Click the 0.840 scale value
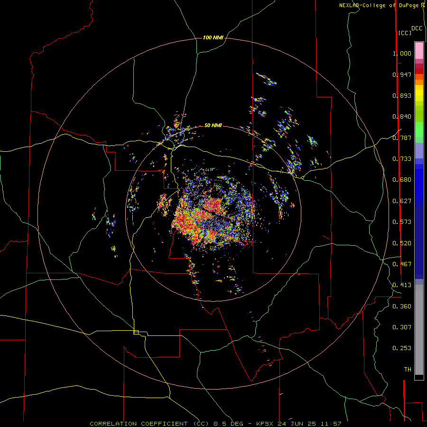This screenshot has width=427, height=427. coord(402,117)
